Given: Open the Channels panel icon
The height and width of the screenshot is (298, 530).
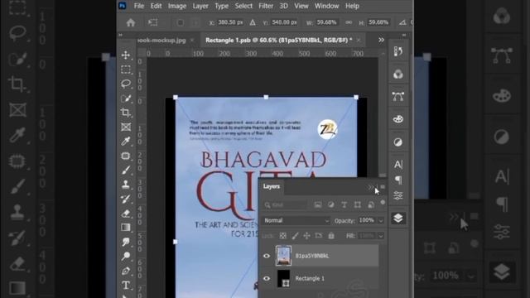Looking at the screenshot, I should 398,74.
